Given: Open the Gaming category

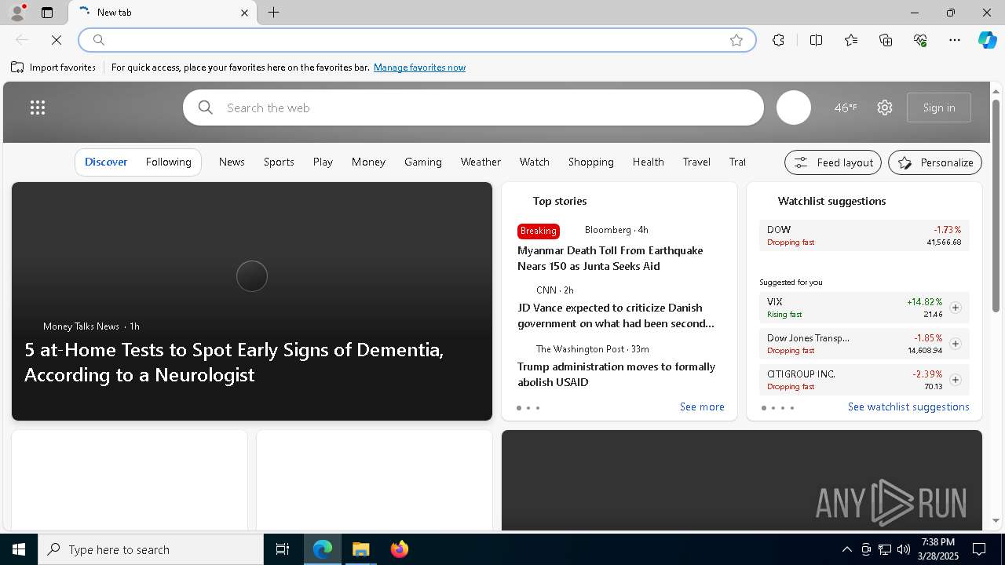Looking at the screenshot, I should tap(423, 162).
